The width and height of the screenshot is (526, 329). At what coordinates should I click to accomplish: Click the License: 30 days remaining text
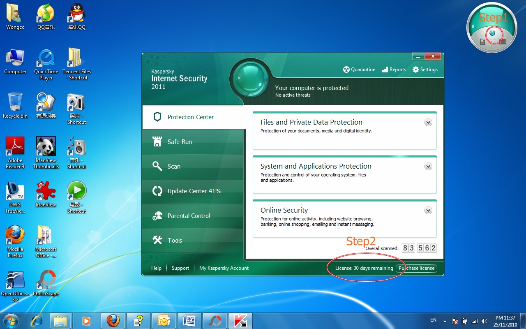click(364, 268)
